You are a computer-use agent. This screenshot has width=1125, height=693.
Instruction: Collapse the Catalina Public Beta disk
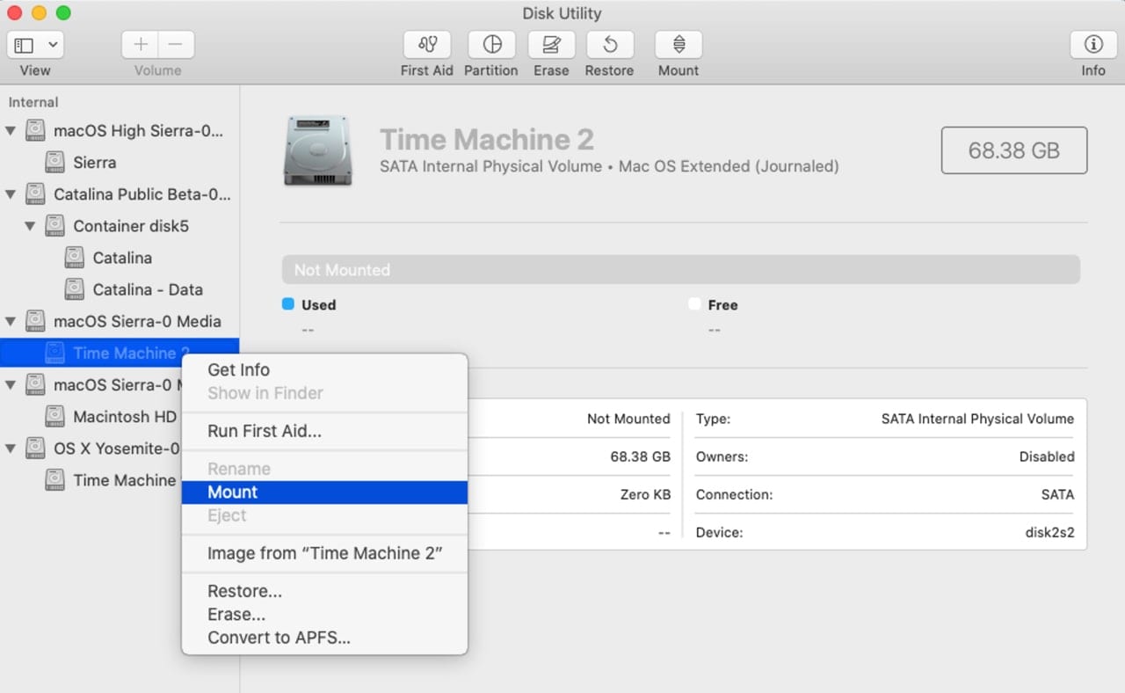click(x=11, y=194)
